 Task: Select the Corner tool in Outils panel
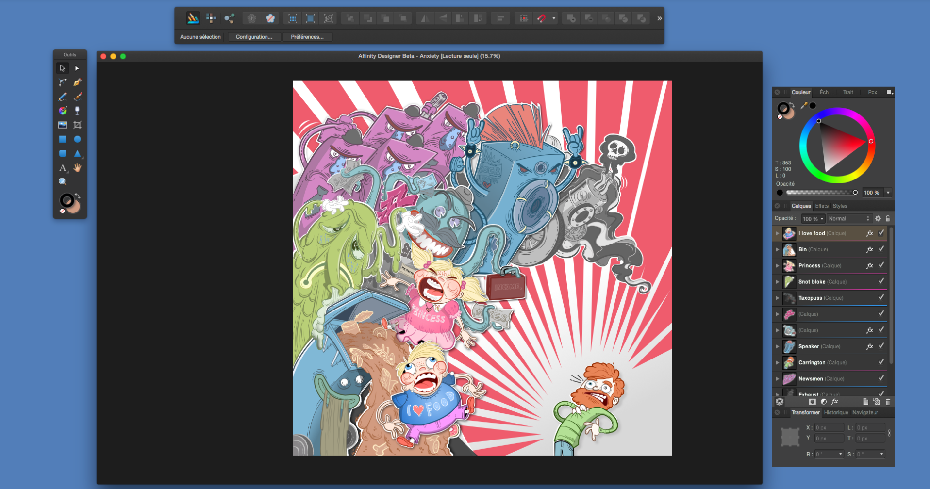(x=62, y=82)
